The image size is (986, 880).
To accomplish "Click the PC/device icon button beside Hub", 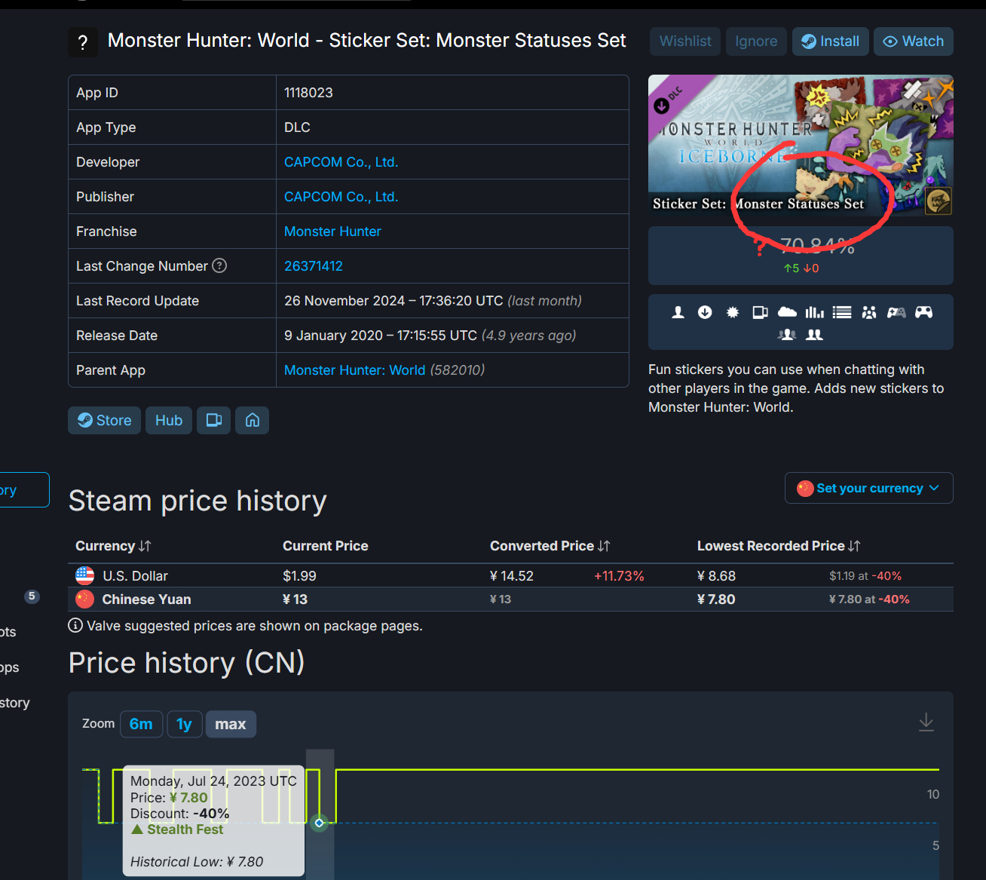I will tap(214, 420).
